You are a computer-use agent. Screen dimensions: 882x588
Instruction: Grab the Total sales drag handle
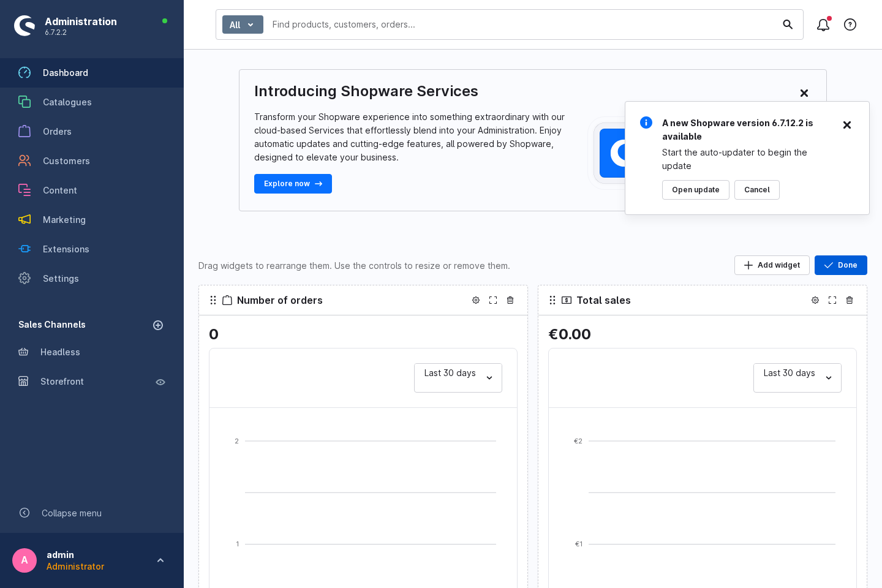coord(552,300)
